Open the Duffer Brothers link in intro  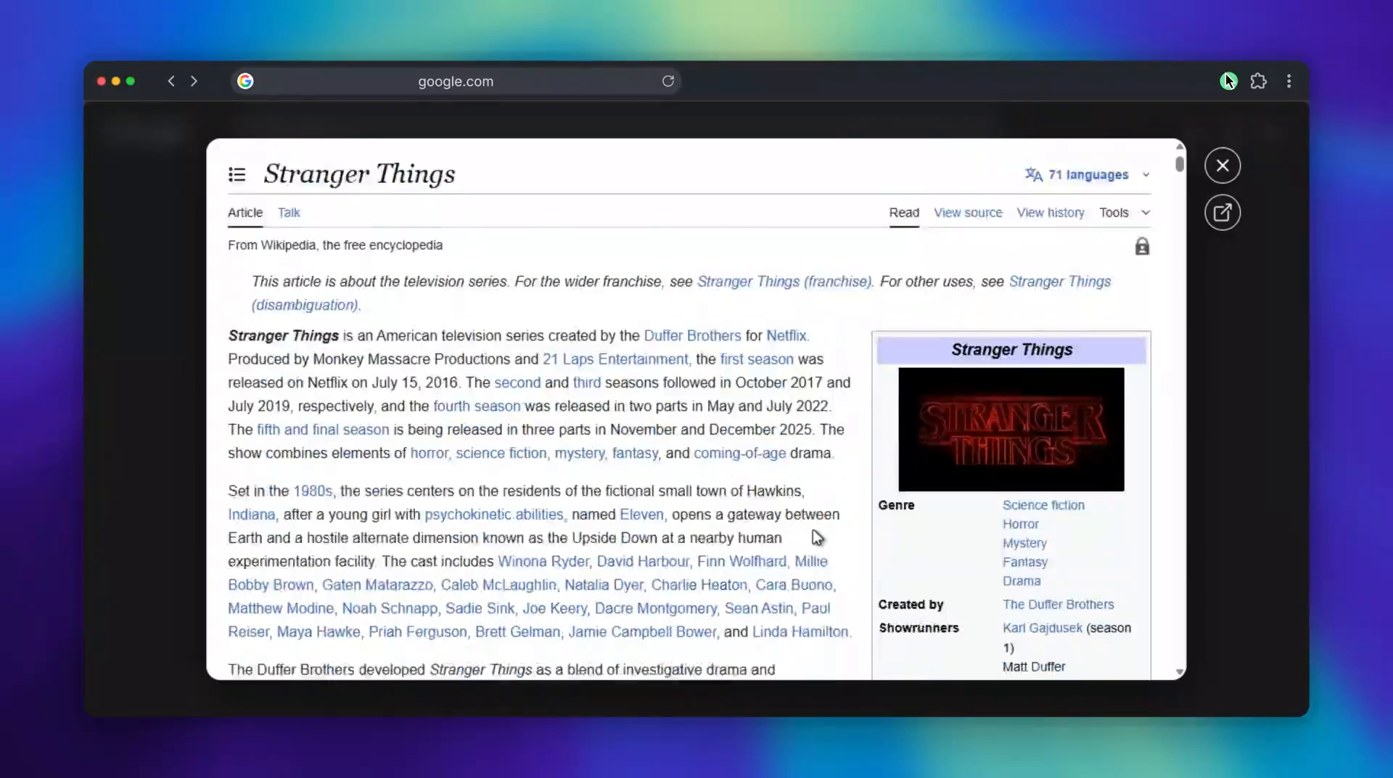[x=692, y=336]
